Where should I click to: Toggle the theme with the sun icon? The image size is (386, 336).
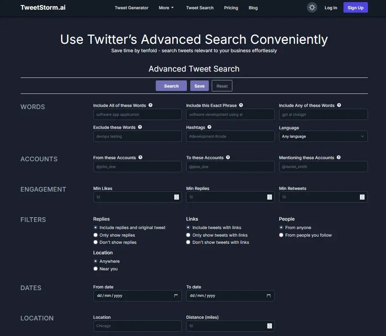pos(311,7)
